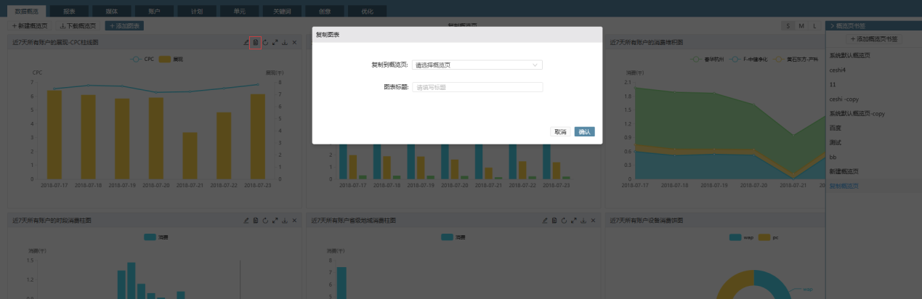The height and width of the screenshot is (299, 922).
Task: Download the 展现-CPC柱线图 chart
Action: point(284,43)
